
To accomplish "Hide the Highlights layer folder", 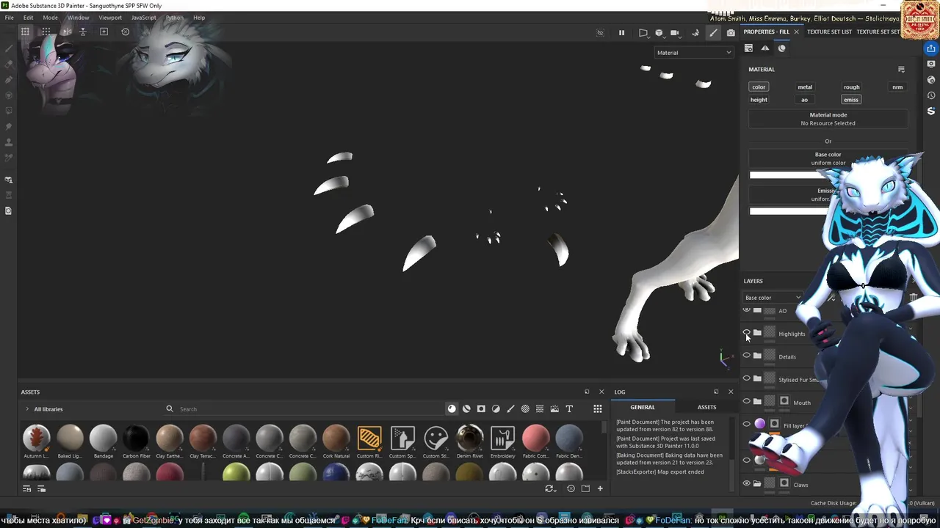I will click(747, 333).
